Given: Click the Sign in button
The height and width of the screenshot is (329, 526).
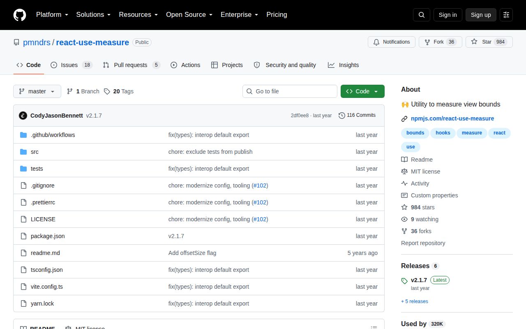Looking at the screenshot, I should [448, 15].
